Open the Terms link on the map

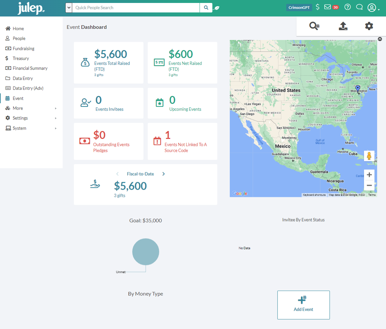[x=372, y=194]
